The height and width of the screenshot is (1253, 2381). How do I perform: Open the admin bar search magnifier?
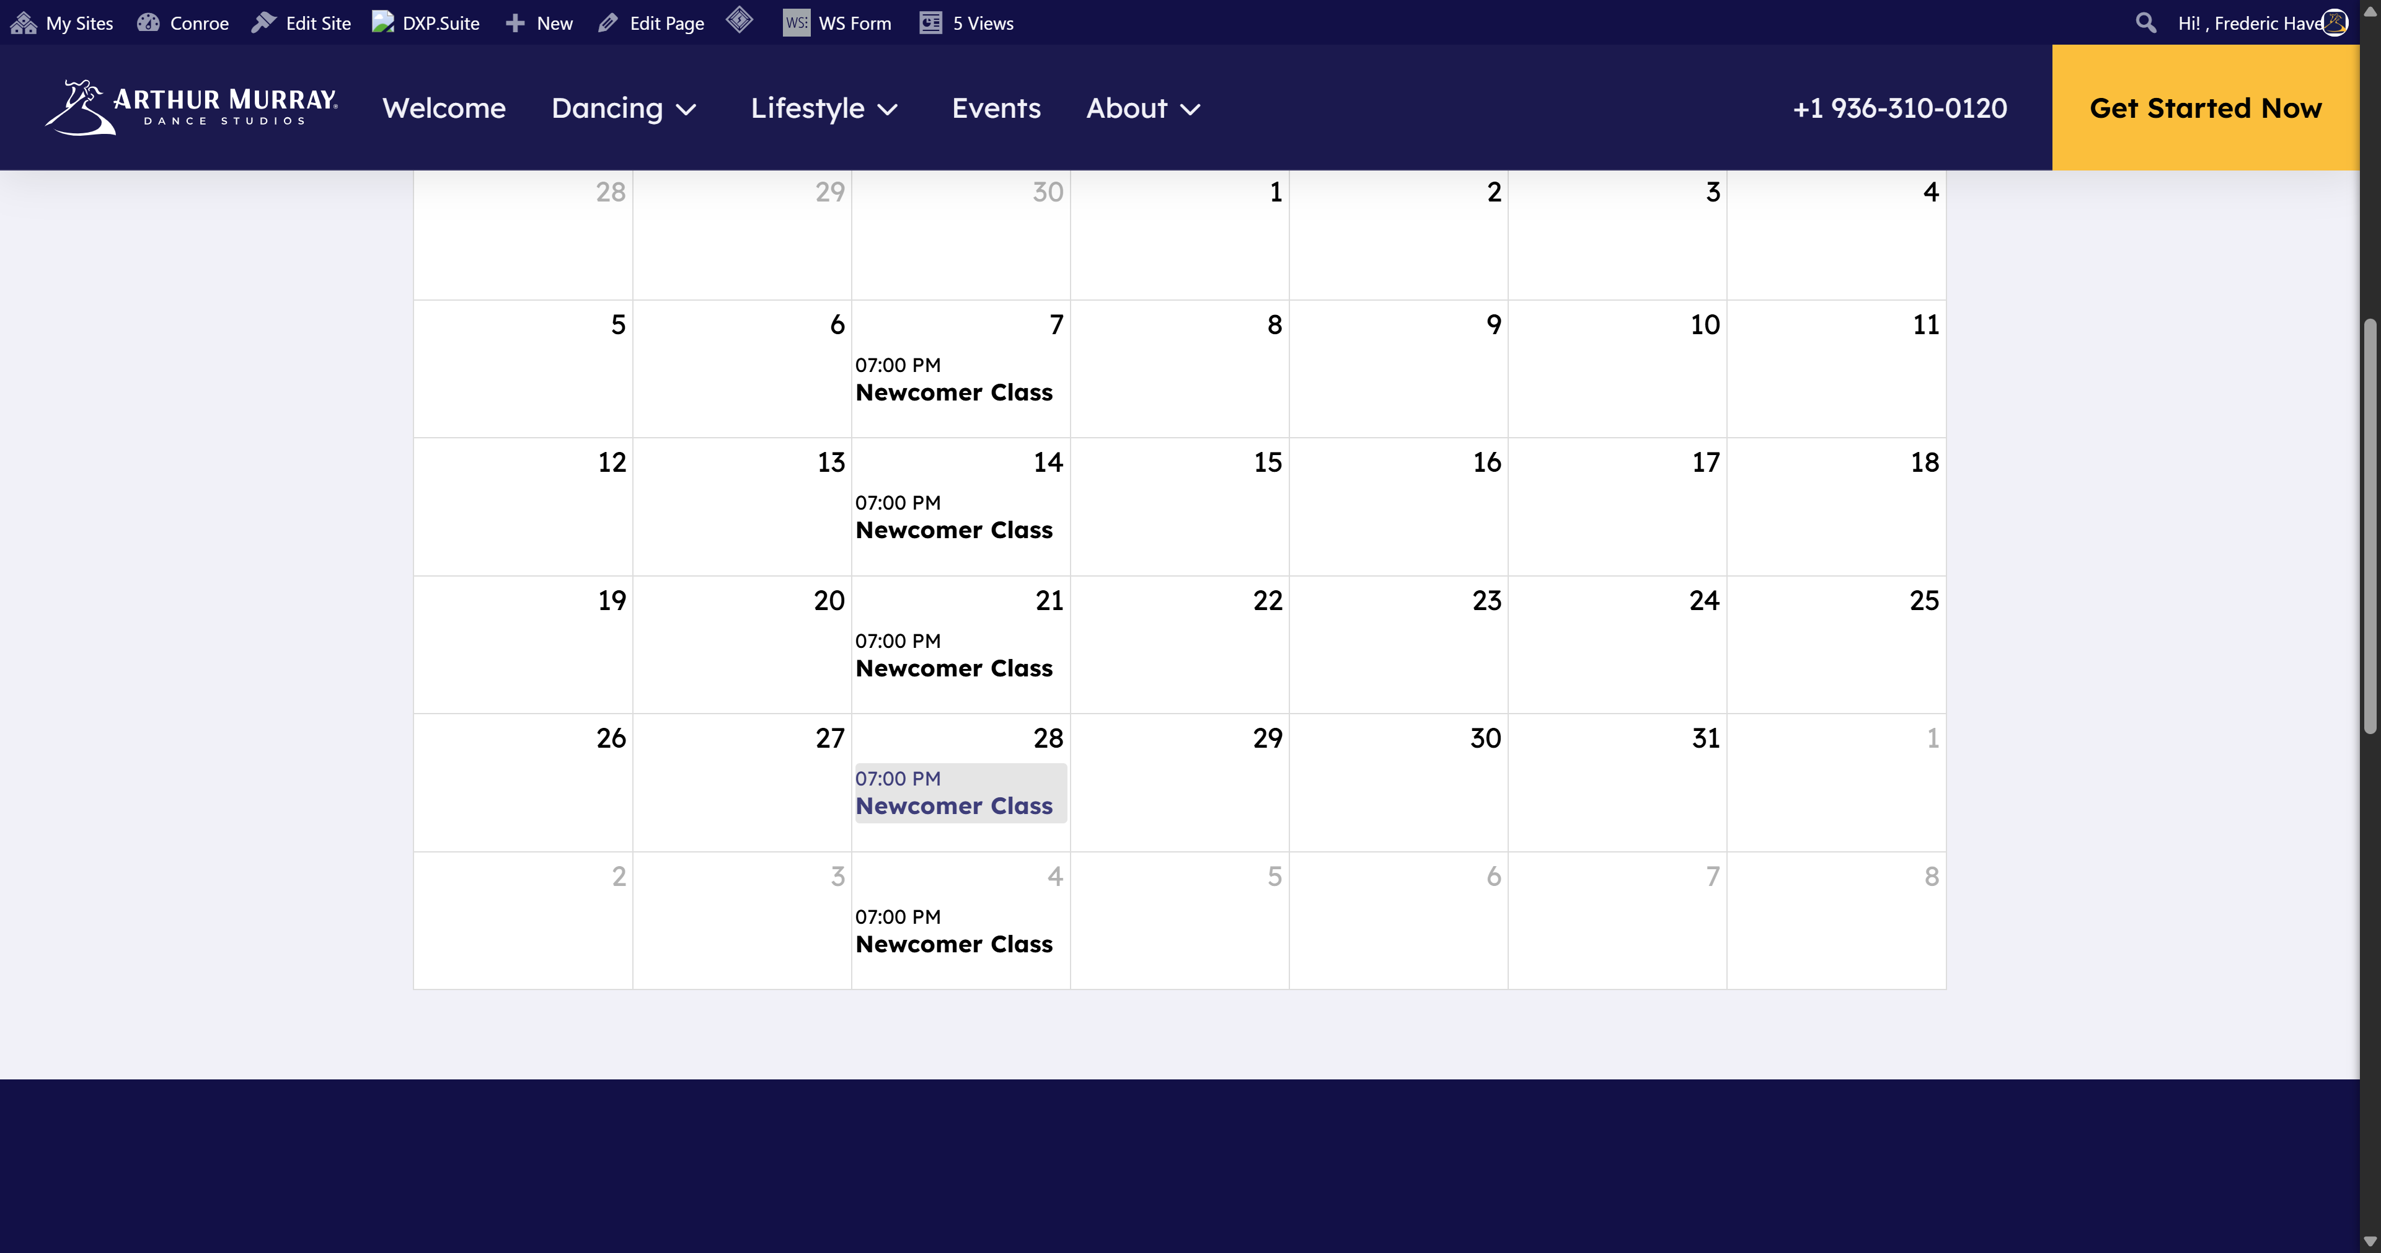click(x=2146, y=23)
